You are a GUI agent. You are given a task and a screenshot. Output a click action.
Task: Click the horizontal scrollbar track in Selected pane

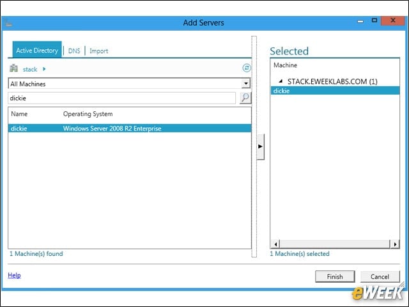click(335, 244)
